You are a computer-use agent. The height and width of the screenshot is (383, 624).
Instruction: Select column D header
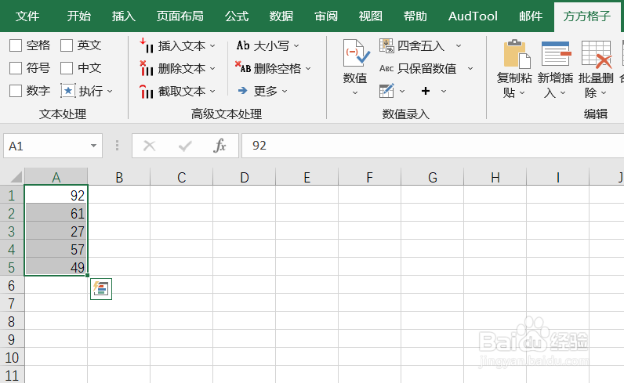click(x=245, y=177)
